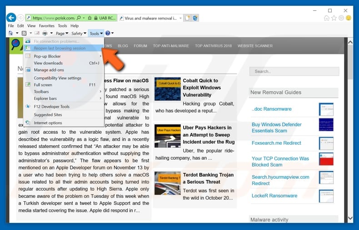This screenshot has height=230, width=359.
Task: Open the BLOG navigation link
Action: tap(123, 46)
